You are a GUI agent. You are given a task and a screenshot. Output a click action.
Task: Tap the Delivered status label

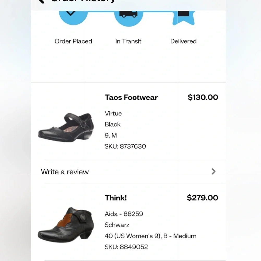[x=183, y=41]
